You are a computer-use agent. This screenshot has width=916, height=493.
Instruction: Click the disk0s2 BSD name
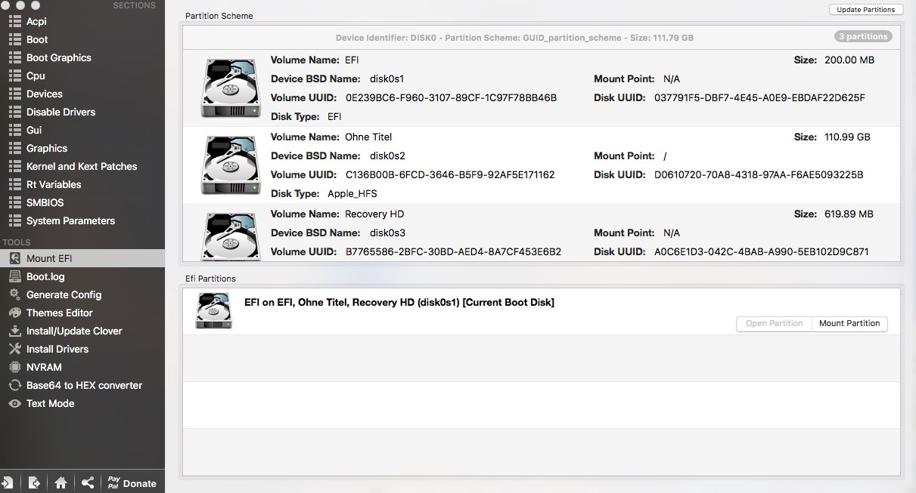point(387,156)
